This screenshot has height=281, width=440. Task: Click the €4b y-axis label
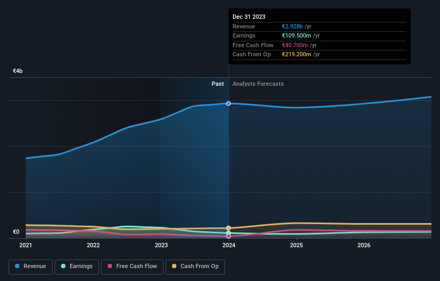pyautogui.click(x=18, y=71)
